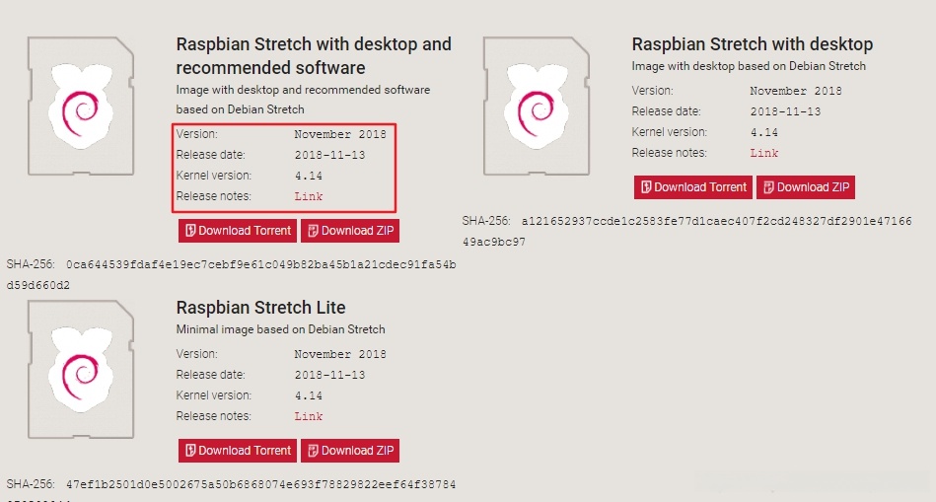Download ZIP for Raspbian Stretch Lite

(x=350, y=451)
